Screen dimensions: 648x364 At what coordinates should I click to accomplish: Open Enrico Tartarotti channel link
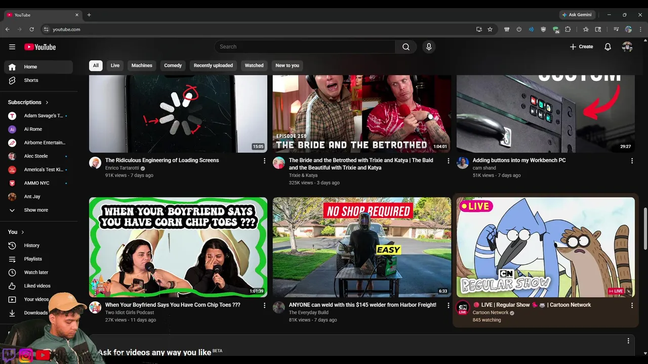pos(122,168)
